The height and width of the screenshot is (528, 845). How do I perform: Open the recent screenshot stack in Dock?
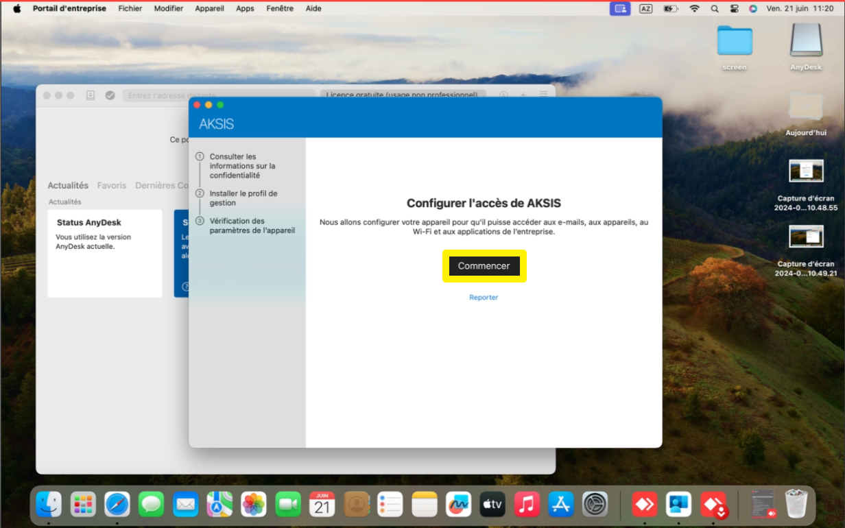point(763,504)
